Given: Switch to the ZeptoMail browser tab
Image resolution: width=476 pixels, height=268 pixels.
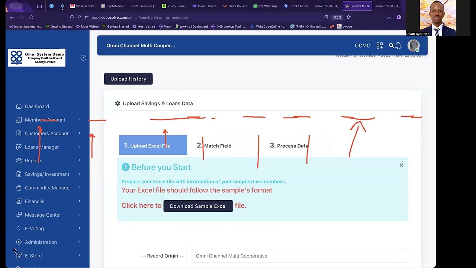Looking at the screenshot, I should point(113,6).
